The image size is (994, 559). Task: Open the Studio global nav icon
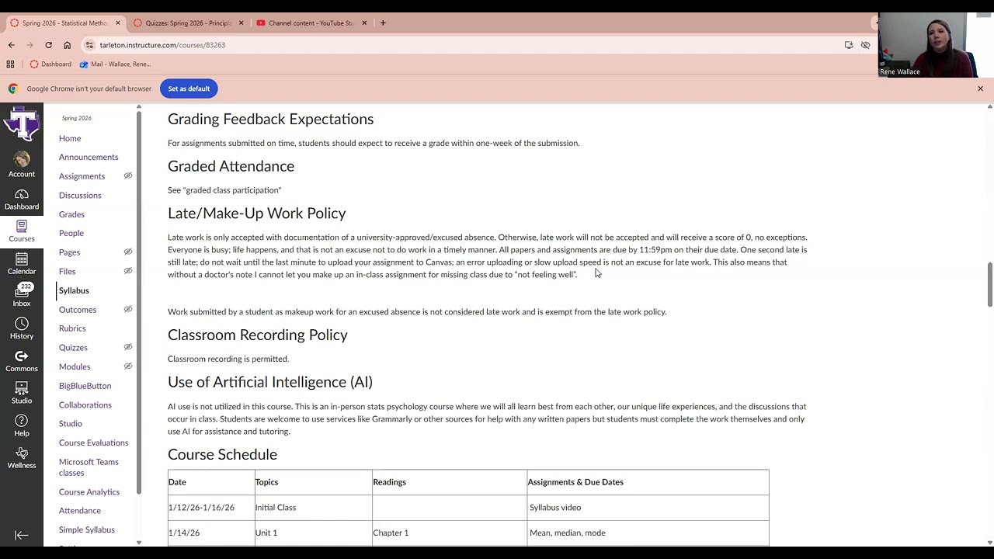click(22, 393)
